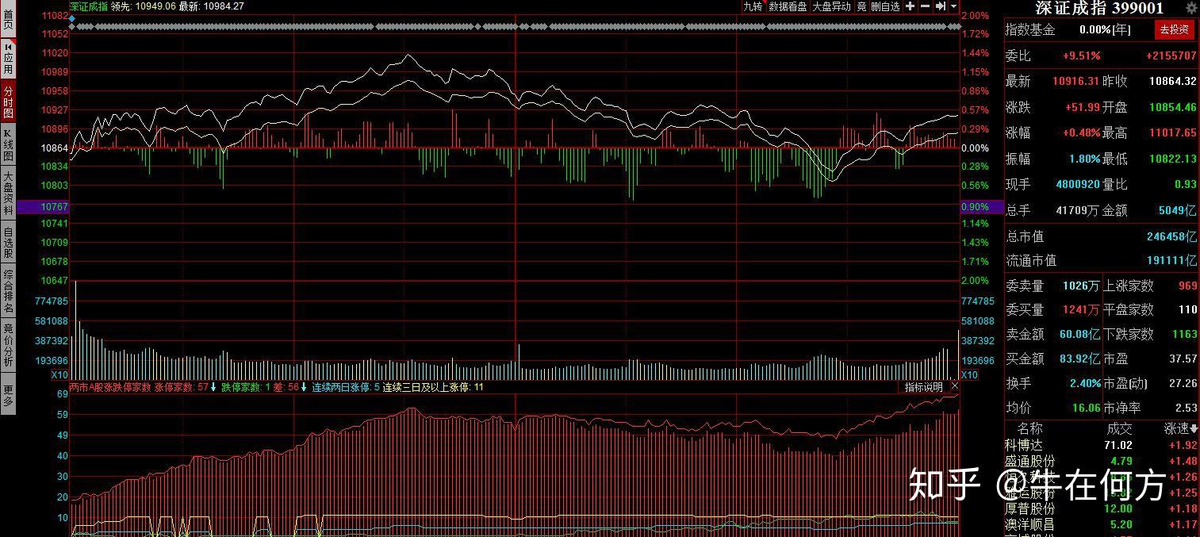The image size is (1200, 537).
Task: Select 澳洋顺昌 stock row
Action: coord(1101,524)
